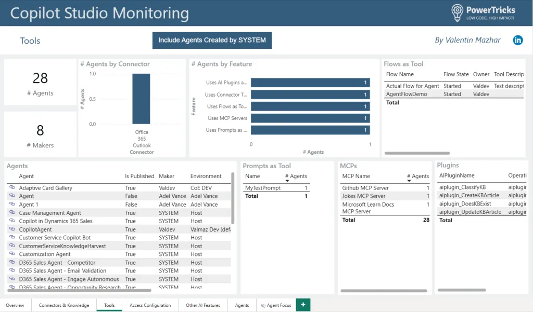Select aiplugin_ClassifyKB plugin row

coord(482,187)
